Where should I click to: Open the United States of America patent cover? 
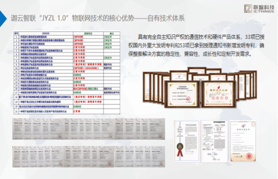pyautogui.click(x=187, y=141)
